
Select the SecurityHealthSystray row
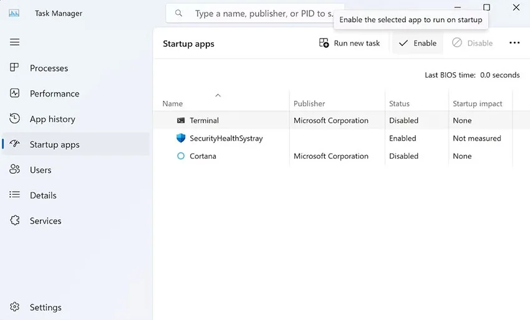tap(342, 138)
